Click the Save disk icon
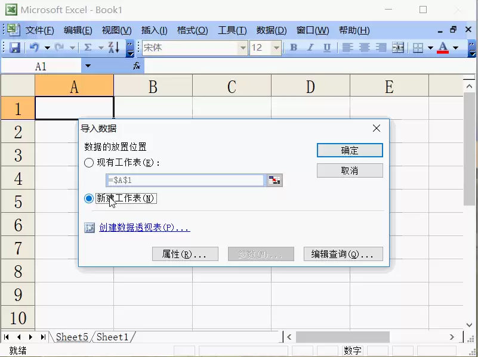478x357 pixels. [x=15, y=48]
